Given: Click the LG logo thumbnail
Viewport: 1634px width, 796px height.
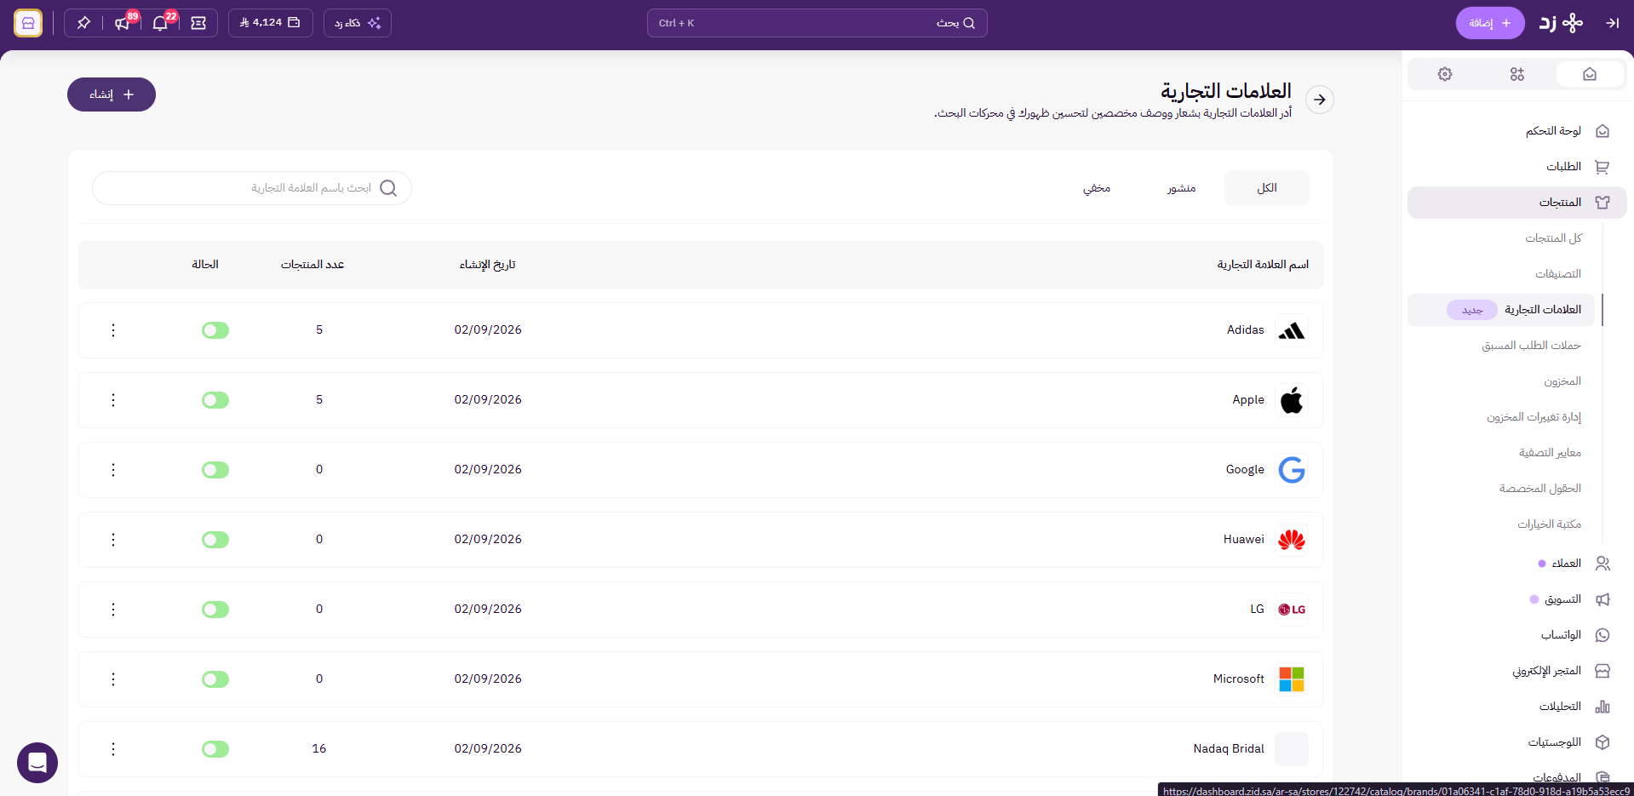Looking at the screenshot, I should pos(1292,610).
